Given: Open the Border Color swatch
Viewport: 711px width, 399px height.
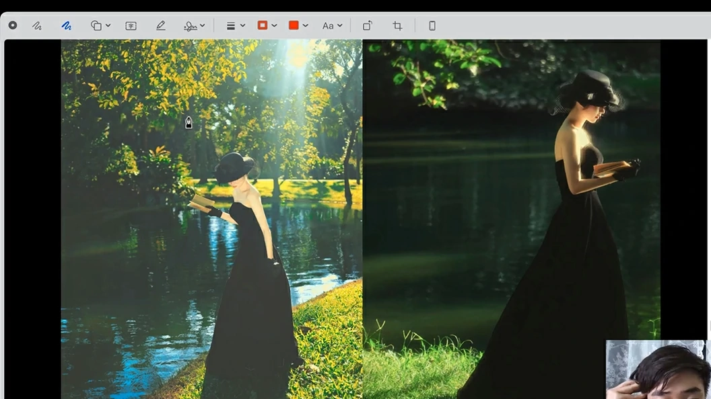Looking at the screenshot, I should pos(263,26).
